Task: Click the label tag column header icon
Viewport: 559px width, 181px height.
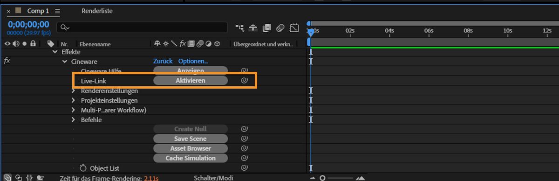Action: coord(51,44)
